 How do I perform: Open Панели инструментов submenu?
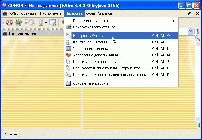121,21
